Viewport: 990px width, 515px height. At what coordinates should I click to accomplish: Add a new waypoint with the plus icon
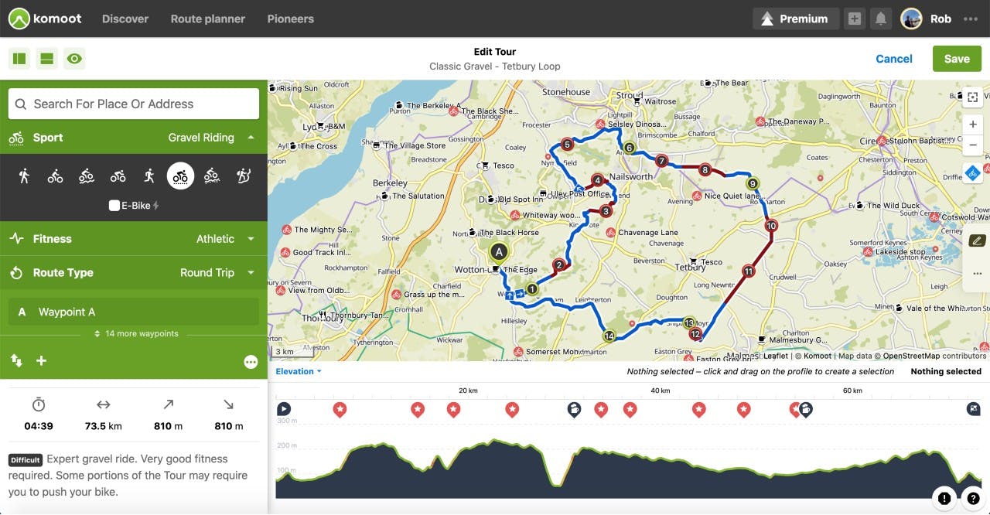click(x=41, y=360)
